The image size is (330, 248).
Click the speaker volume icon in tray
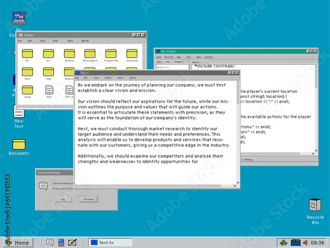[305, 243]
